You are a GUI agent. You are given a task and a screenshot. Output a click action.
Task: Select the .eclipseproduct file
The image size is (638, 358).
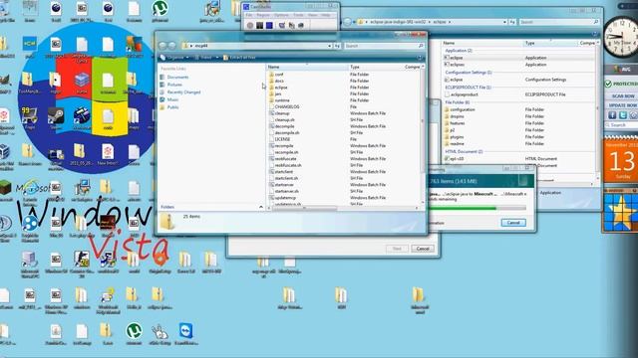point(461,94)
